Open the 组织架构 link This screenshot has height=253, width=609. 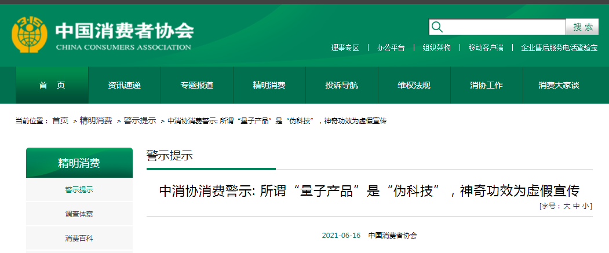436,47
